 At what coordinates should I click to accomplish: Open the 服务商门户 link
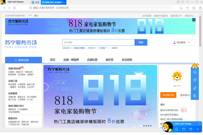(176, 16)
